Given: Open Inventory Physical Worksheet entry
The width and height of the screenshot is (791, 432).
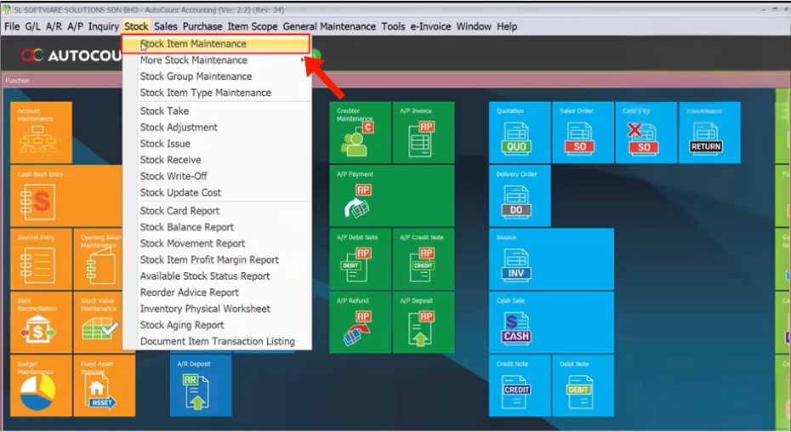Looking at the screenshot, I should (x=217, y=309).
